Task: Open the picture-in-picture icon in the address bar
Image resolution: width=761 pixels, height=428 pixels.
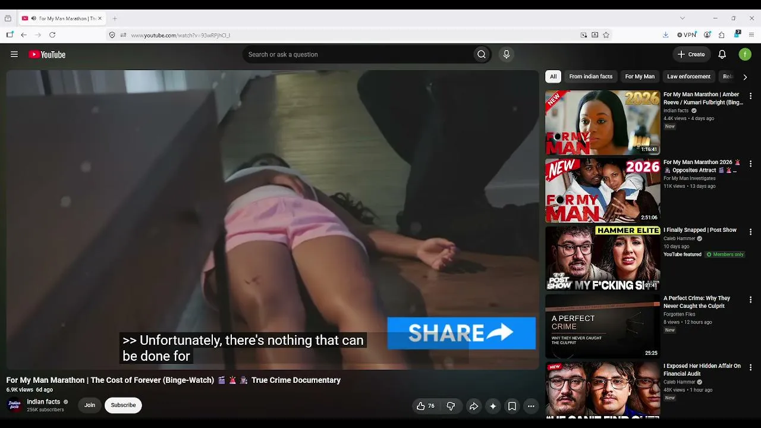Action: 584,35
